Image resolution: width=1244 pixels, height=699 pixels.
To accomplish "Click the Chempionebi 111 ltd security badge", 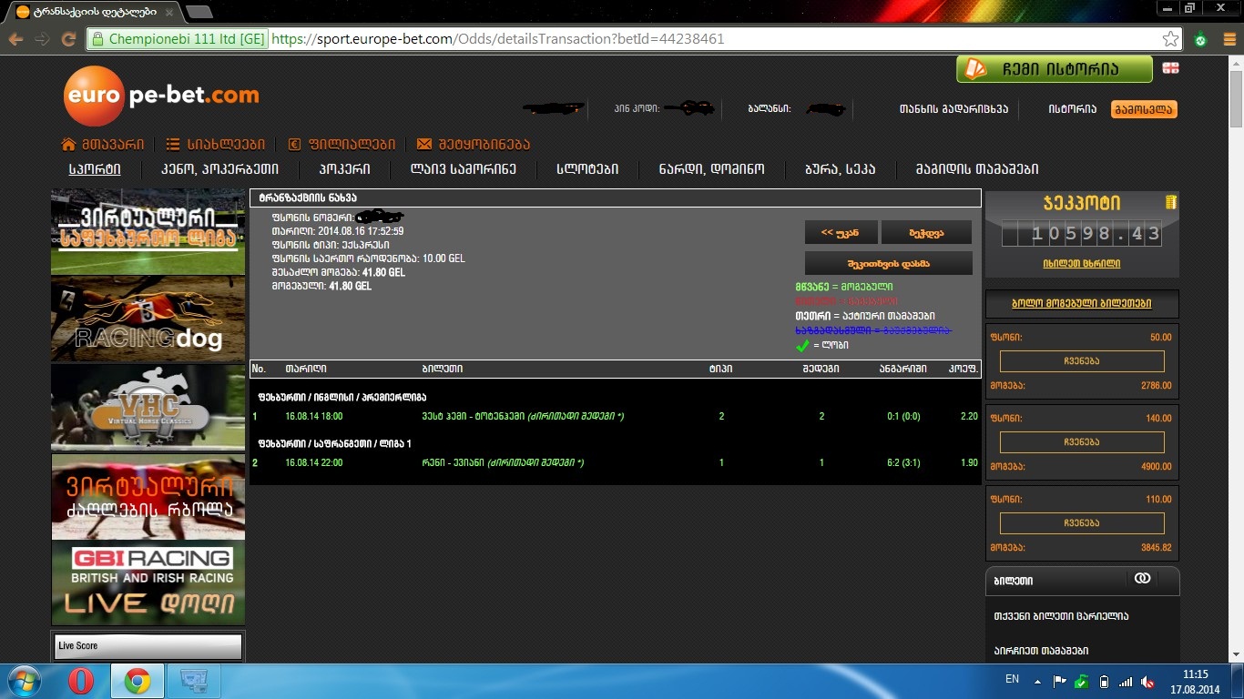I will [177, 39].
